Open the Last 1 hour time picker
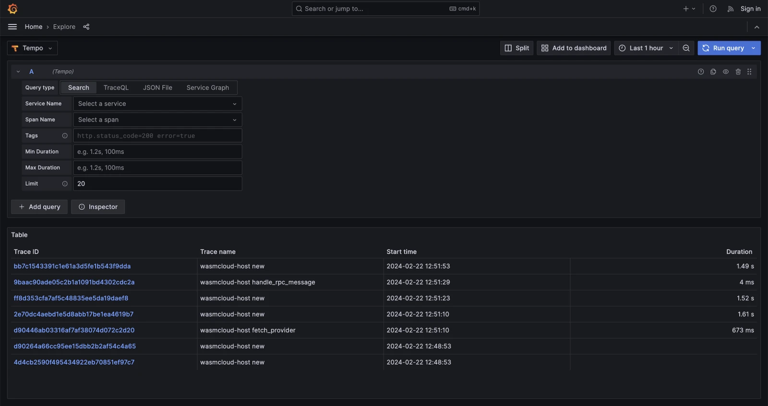 click(x=646, y=48)
